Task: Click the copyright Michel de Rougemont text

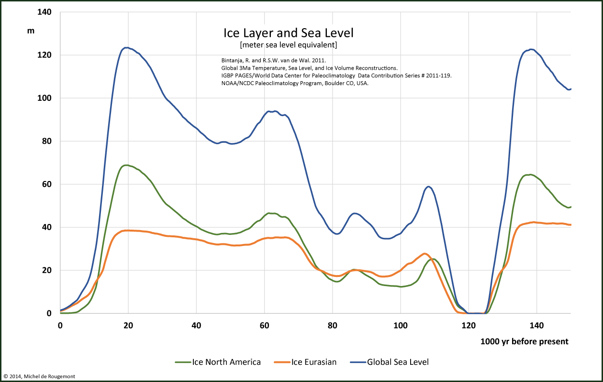Action: coord(39,376)
